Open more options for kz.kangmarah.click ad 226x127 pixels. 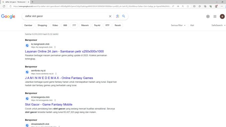tap(55, 47)
